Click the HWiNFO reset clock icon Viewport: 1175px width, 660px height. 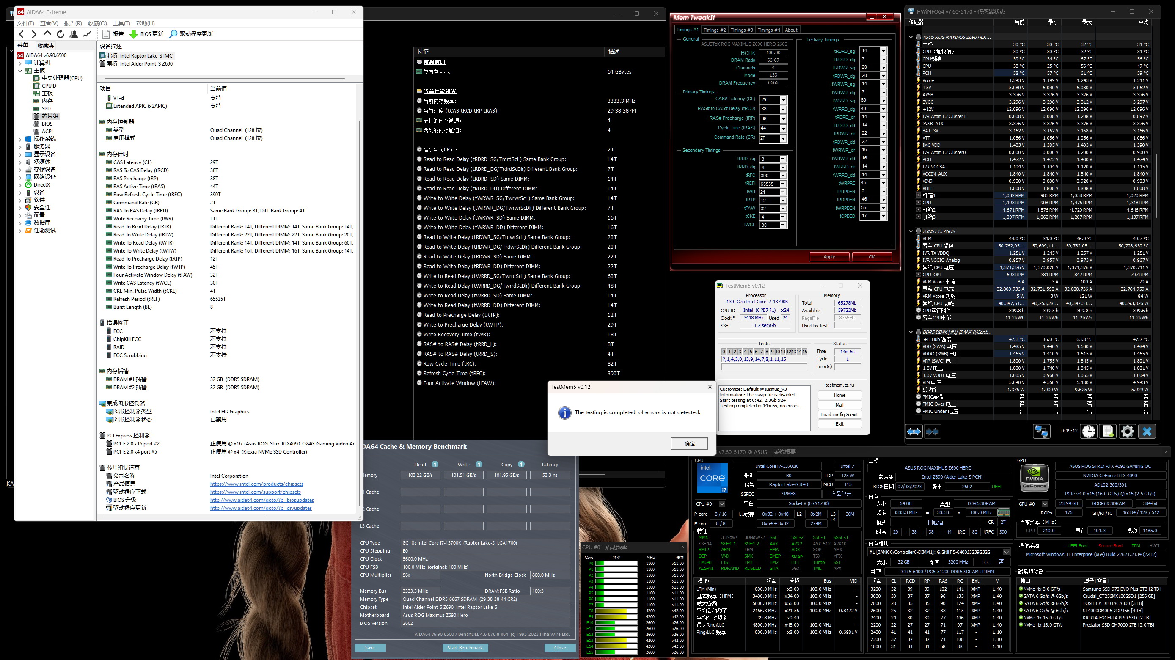point(1088,431)
